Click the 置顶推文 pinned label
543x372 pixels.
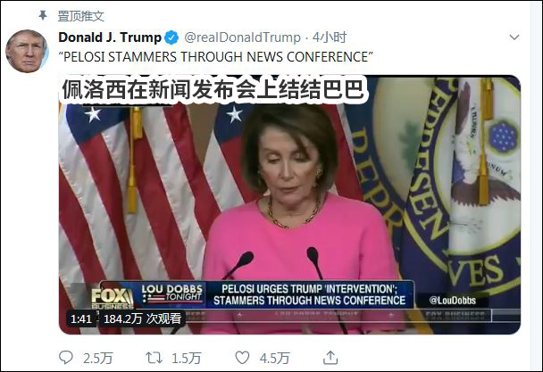tap(80, 16)
